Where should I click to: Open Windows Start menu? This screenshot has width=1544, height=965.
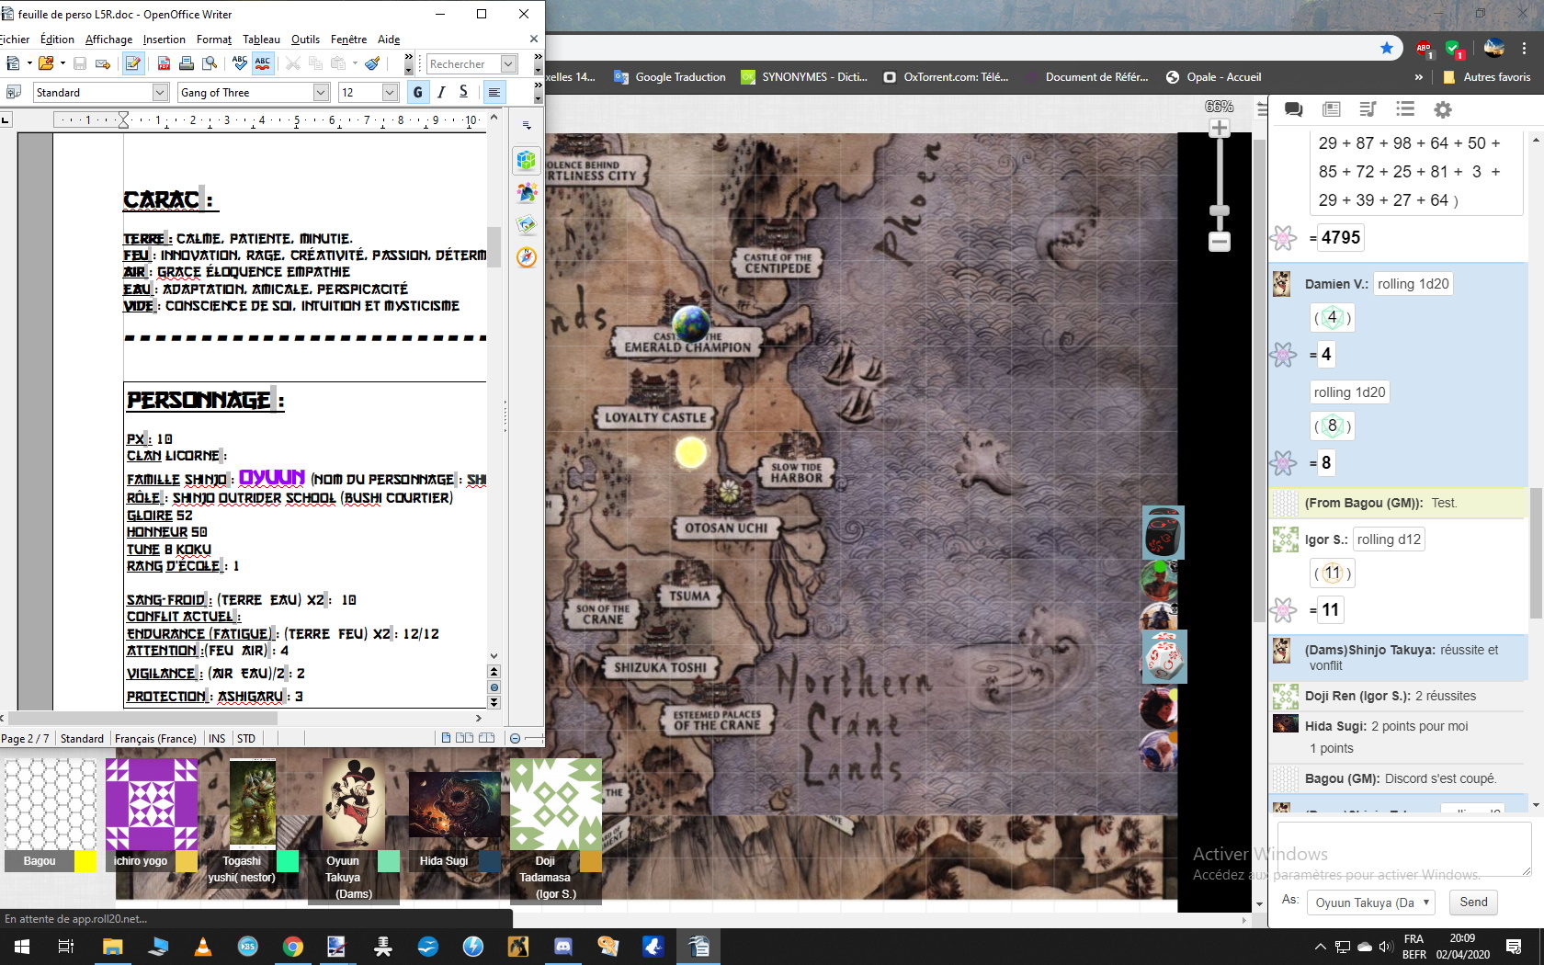(22, 947)
